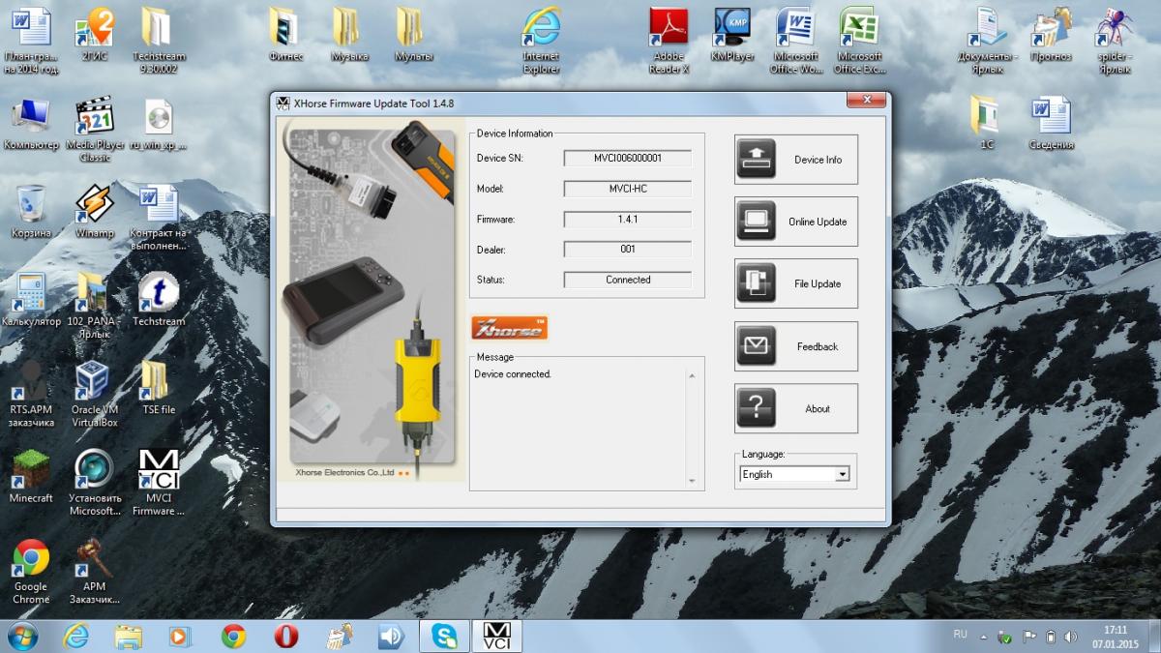Open File Update option
The image size is (1161, 653).
pos(795,283)
